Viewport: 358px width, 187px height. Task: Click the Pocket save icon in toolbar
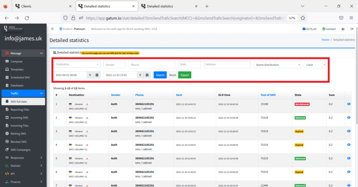click(x=341, y=18)
